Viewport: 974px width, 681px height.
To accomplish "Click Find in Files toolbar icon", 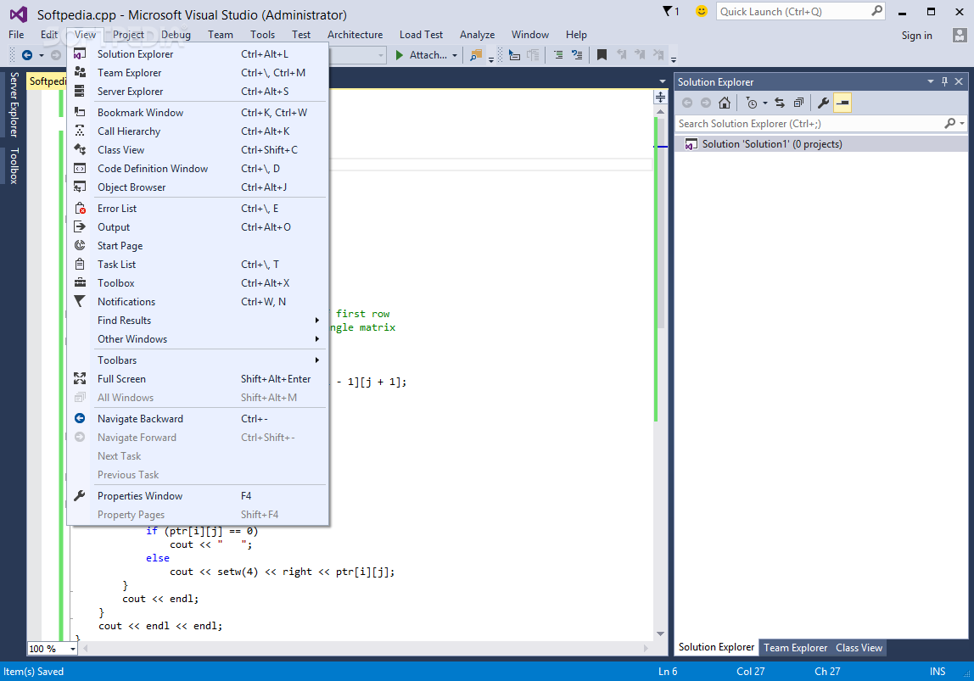I will point(476,55).
